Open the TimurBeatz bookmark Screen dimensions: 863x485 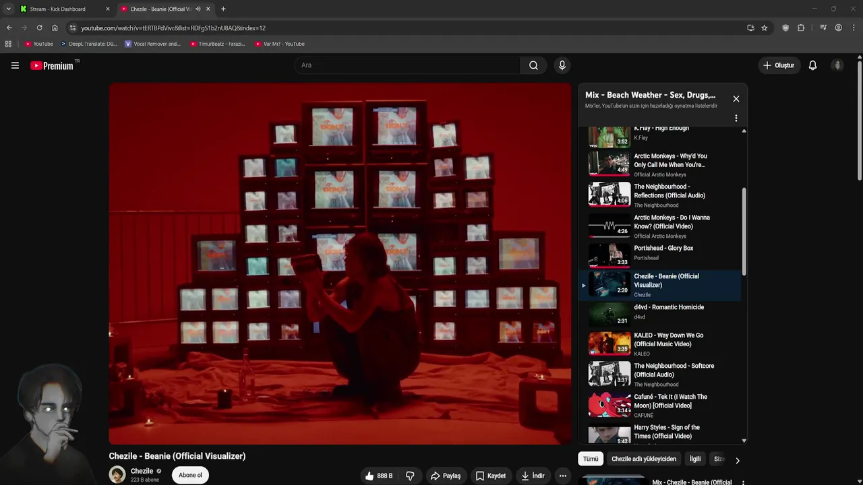(218, 44)
